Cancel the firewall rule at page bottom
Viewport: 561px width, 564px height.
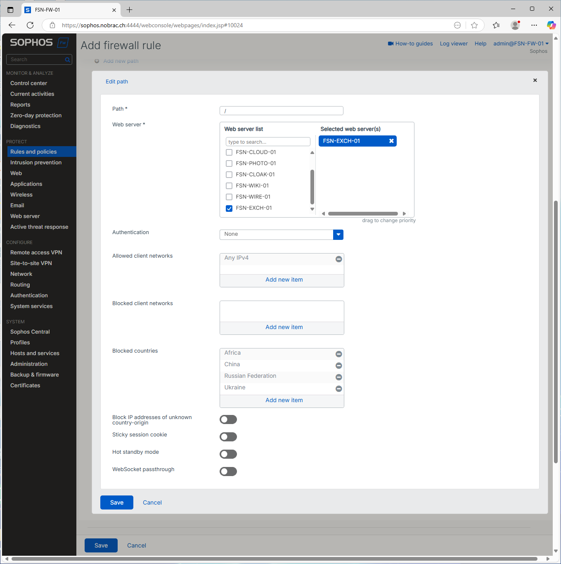pyautogui.click(x=137, y=545)
